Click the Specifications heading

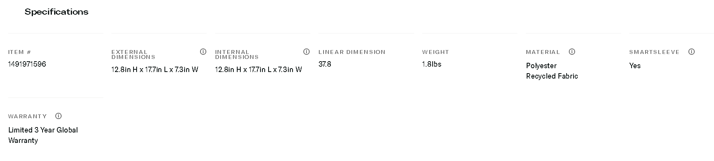[57, 12]
